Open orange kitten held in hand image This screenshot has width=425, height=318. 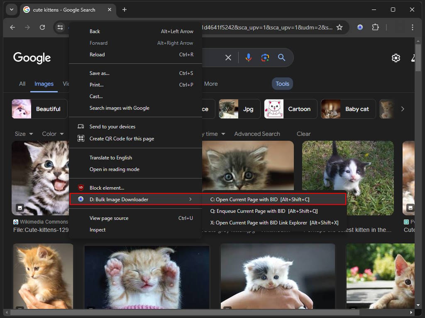(x=43, y=276)
